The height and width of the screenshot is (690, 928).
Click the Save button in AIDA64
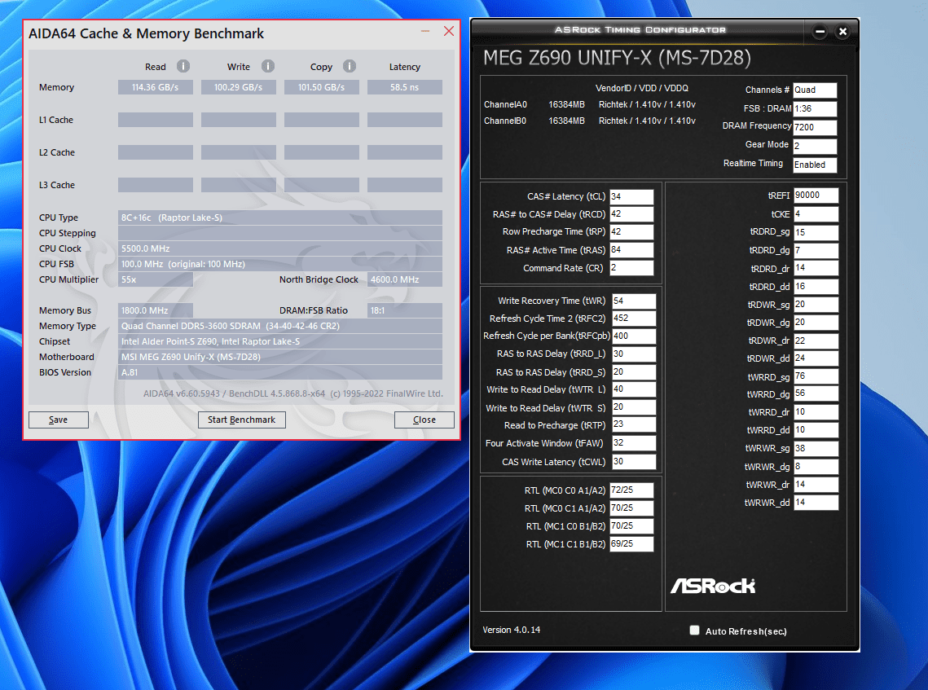coord(59,420)
